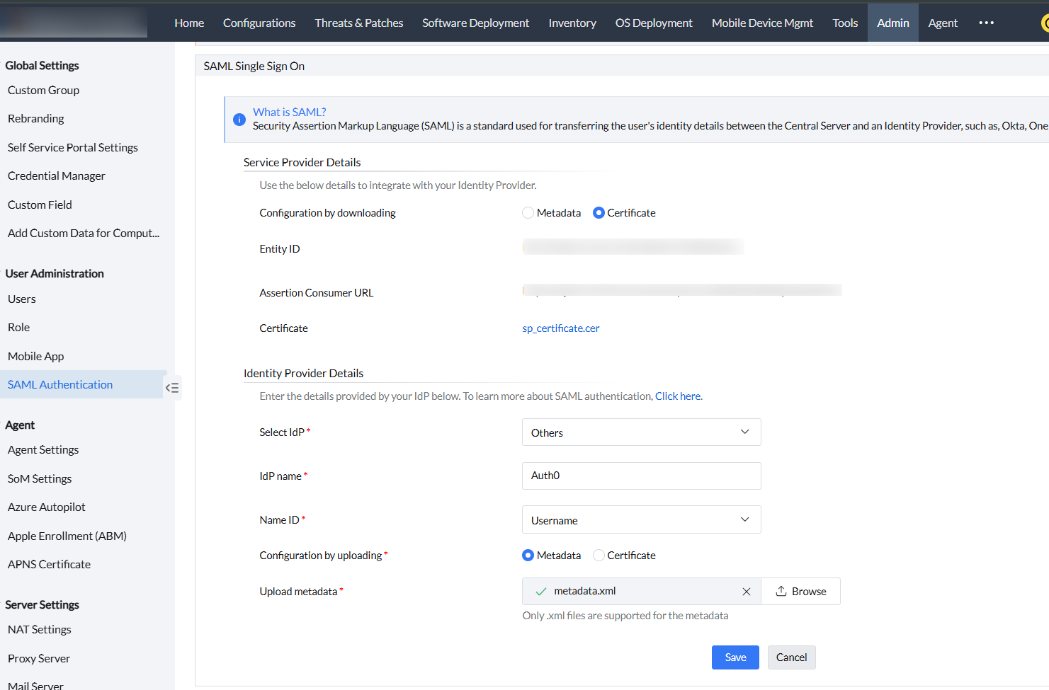
Task: Download the sp_certificate.cer file
Action: click(x=560, y=328)
